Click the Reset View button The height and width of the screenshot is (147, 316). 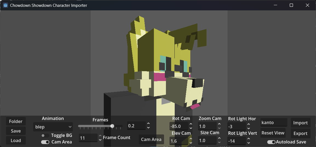273,133
